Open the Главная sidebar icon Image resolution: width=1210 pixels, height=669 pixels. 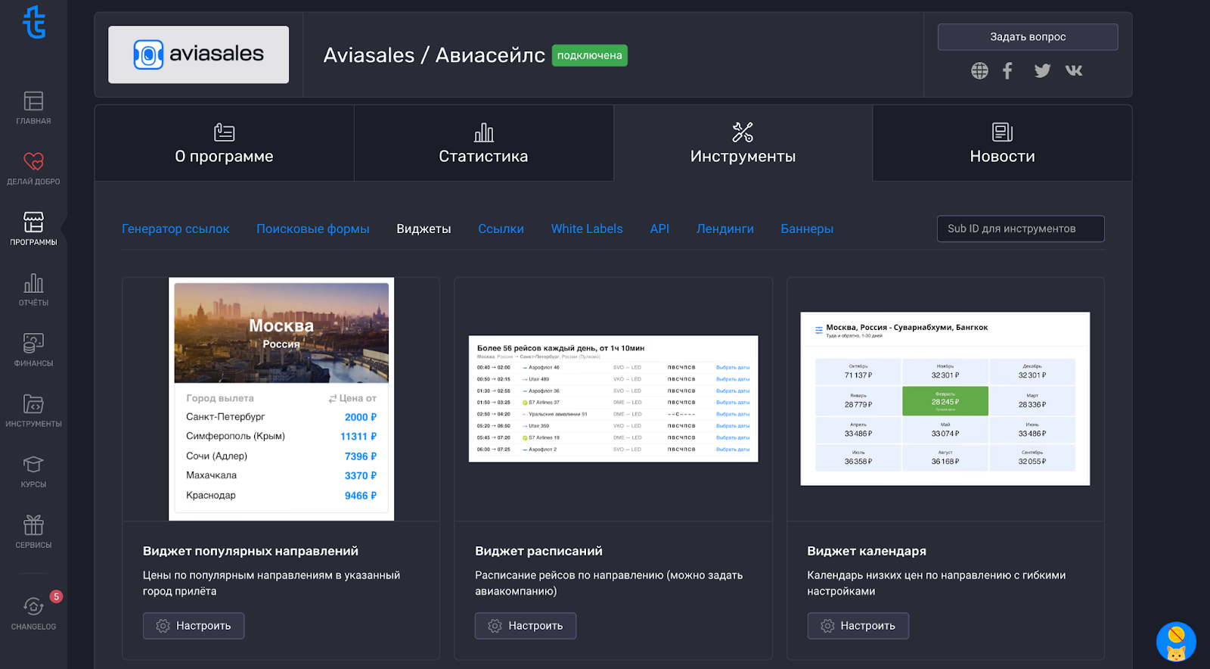[33, 107]
